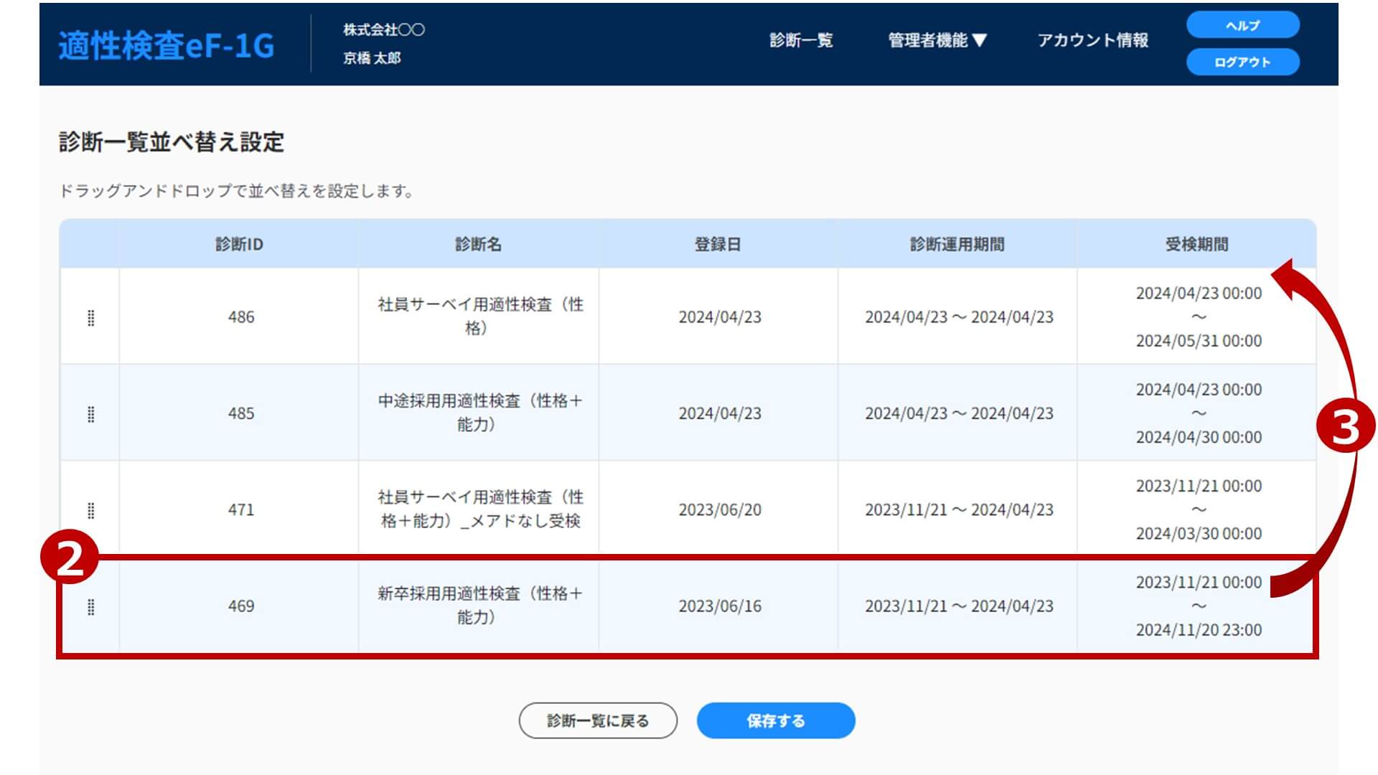Click operation period of diagnosis 486
Viewport: 1378px width, 775px height.
[x=959, y=316]
